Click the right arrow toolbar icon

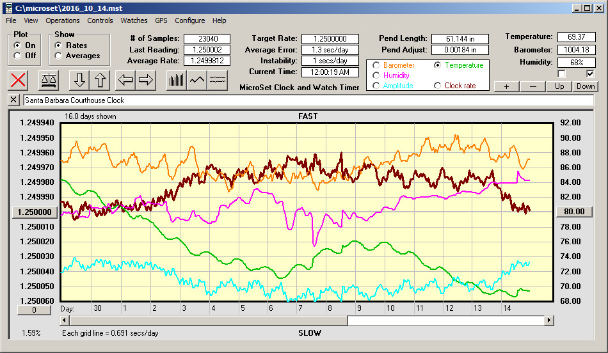click(x=146, y=80)
